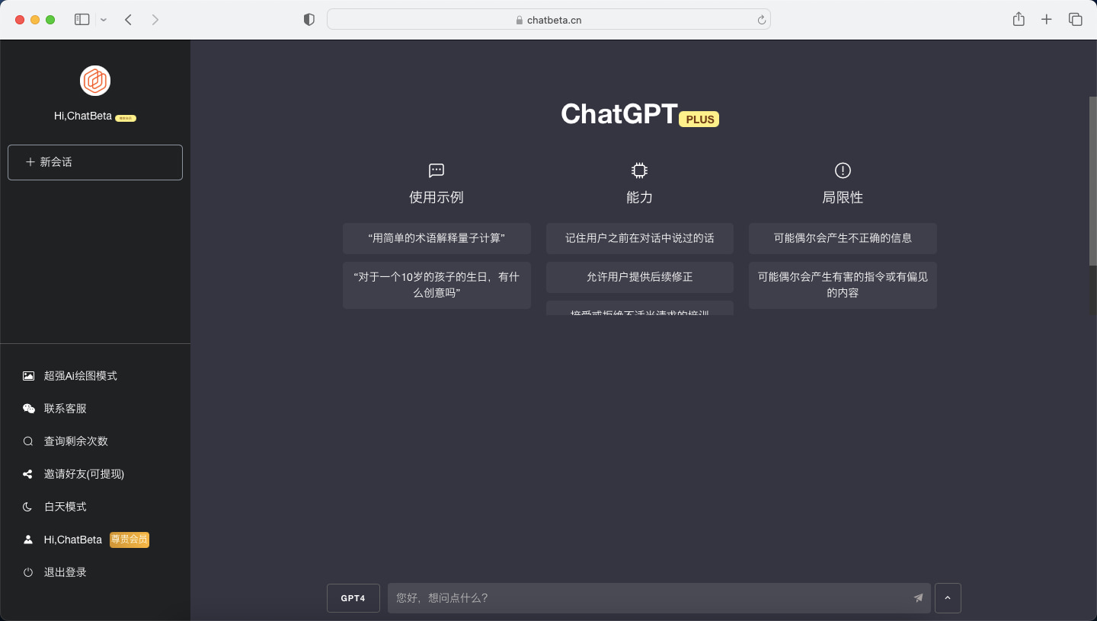
Task: Open 查询剩余次数 with the magnifier icon
Action: [x=27, y=441]
